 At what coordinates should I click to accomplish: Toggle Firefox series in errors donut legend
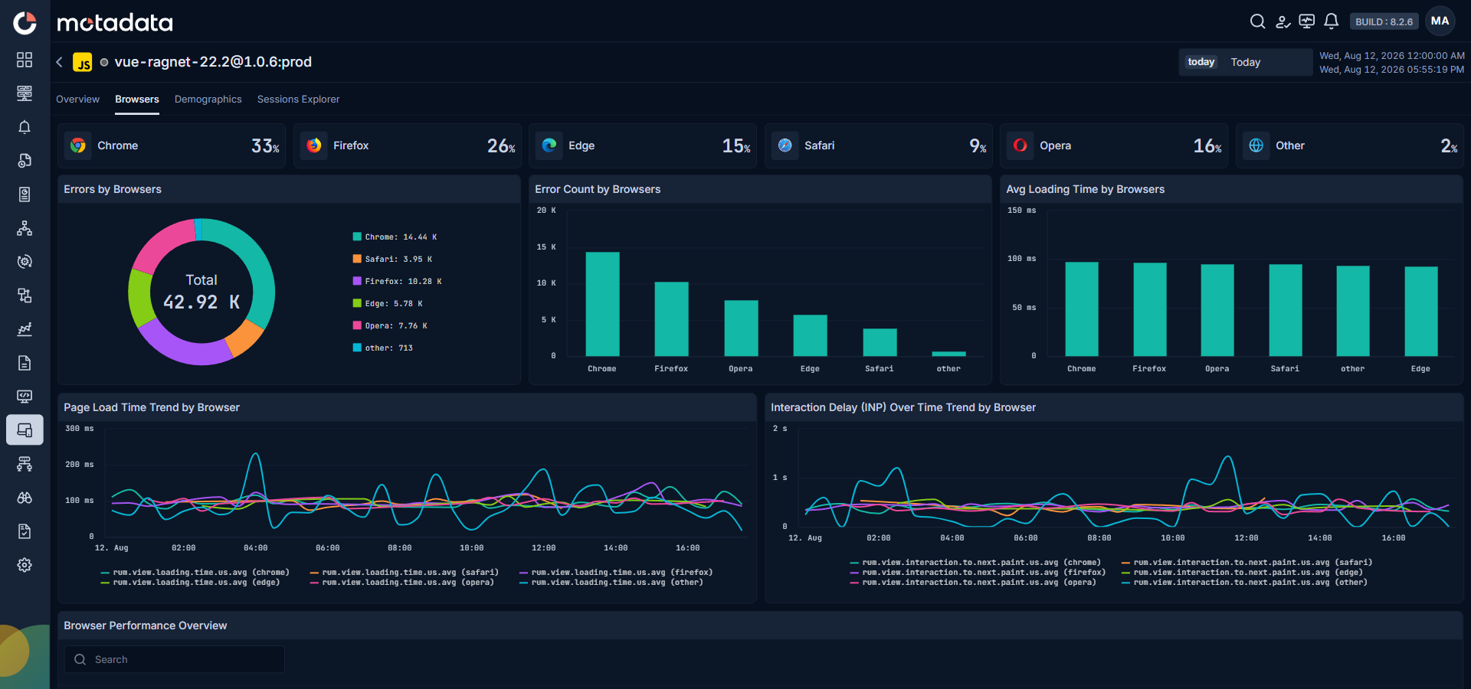pyautogui.click(x=397, y=282)
